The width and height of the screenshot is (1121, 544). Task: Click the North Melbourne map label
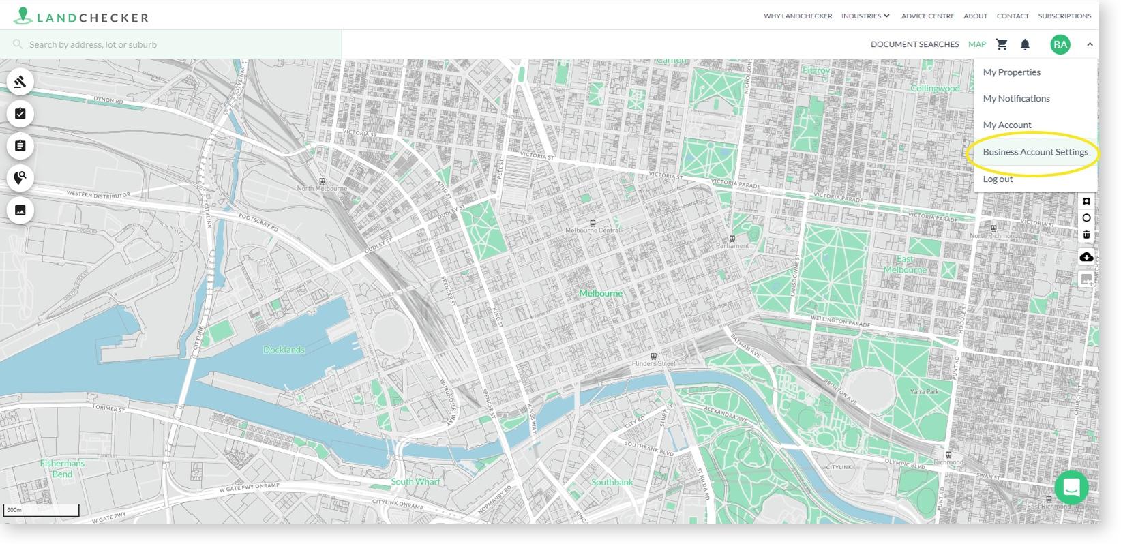click(x=322, y=188)
